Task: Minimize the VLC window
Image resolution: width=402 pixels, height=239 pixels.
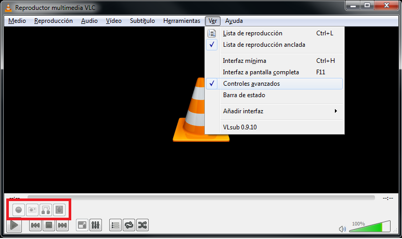Action: [x=353, y=5]
